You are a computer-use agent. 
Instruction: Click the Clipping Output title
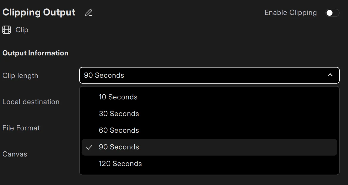pyautogui.click(x=38, y=12)
